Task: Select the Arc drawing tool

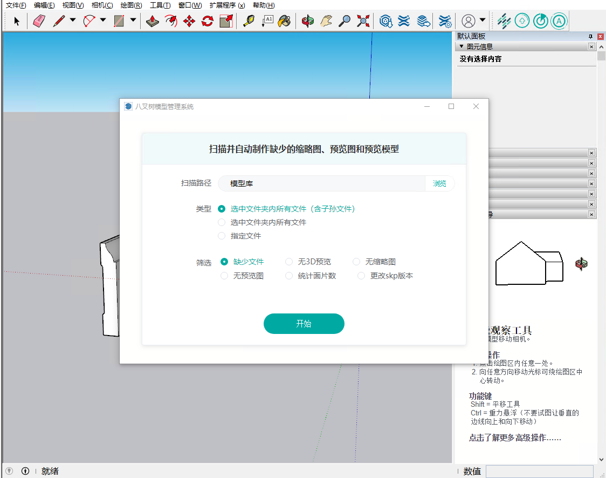Action: point(89,21)
